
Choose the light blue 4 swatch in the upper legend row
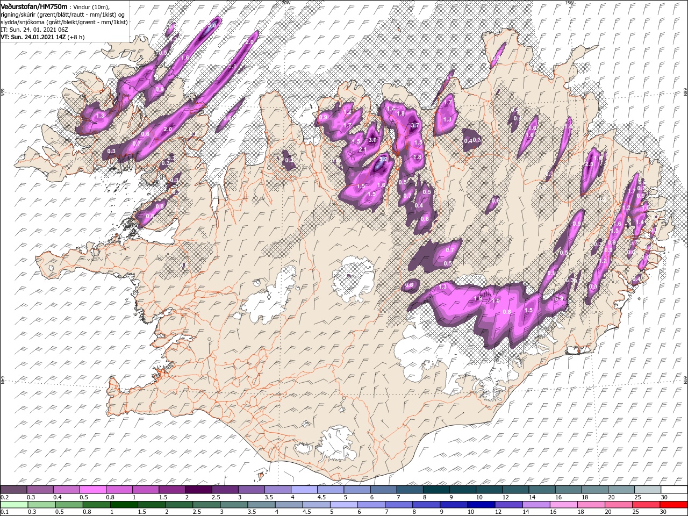pos(304,490)
